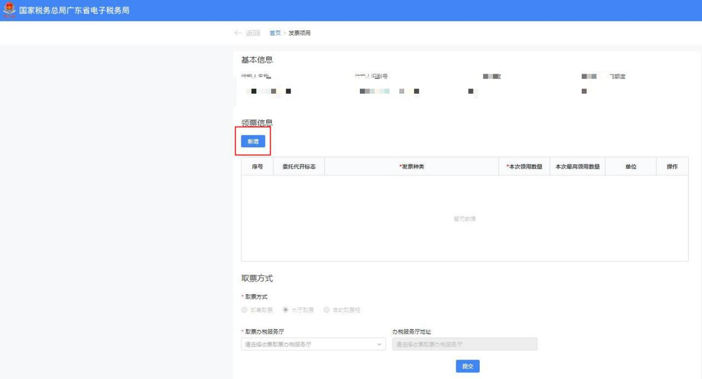Select the 自助取票柜 radio option
Viewport: 702px width, 379px height.
(x=327, y=310)
